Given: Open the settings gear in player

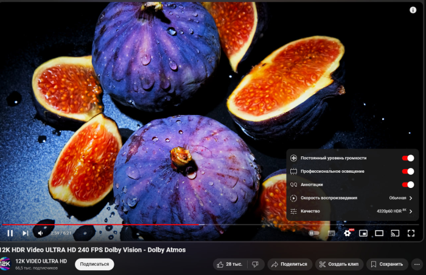Looking at the screenshot, I should (347, 233).
